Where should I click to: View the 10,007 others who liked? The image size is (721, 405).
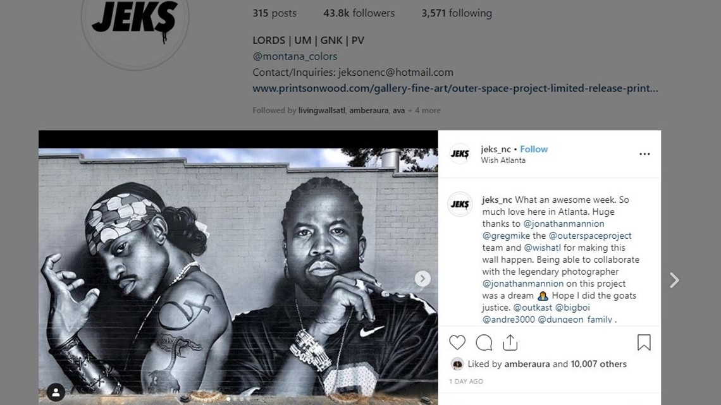click(x=598, y=364)
